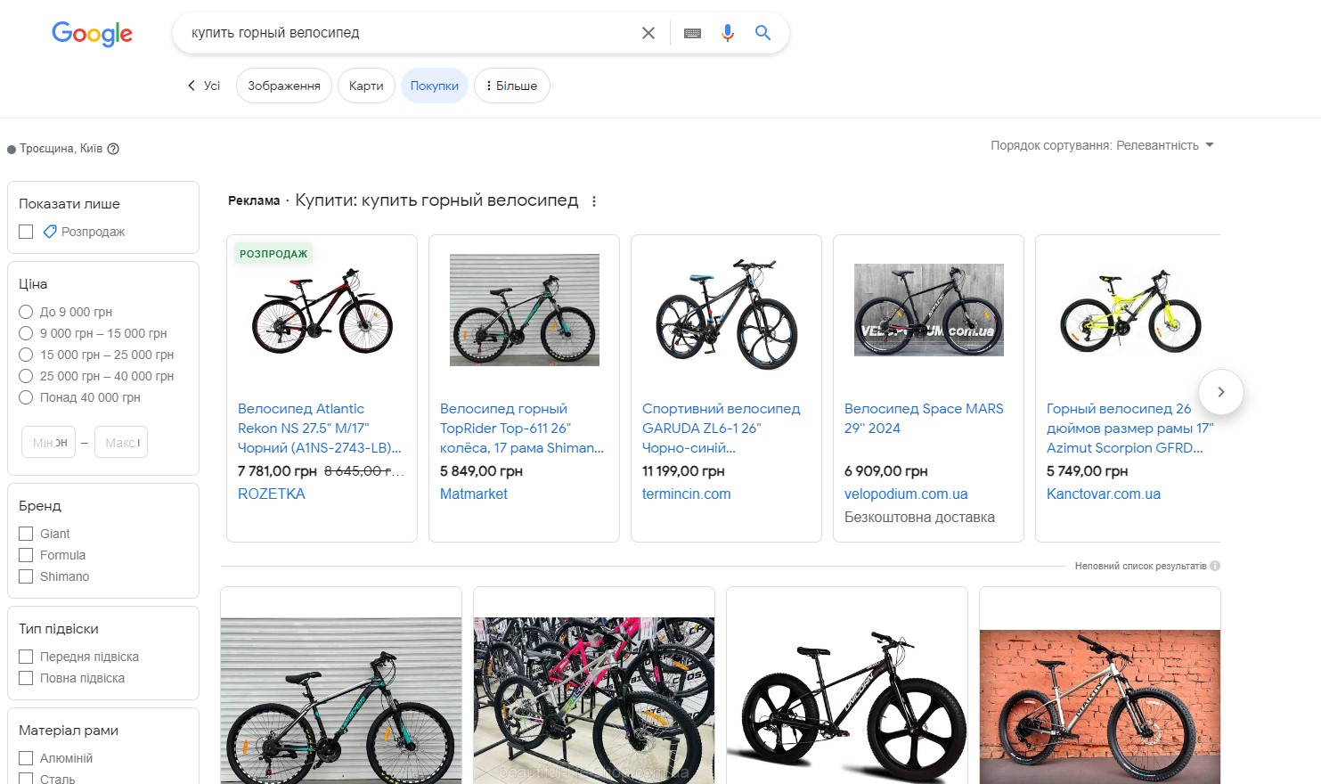
Task: Enable the Розпродаж checkbox
Action: 27,232
